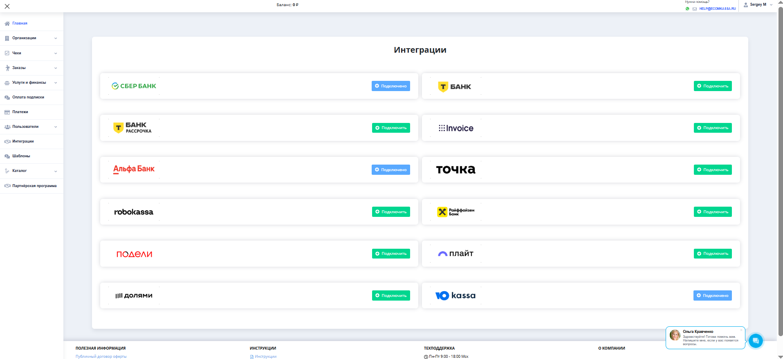The image size is (783, 359).
Task: Click the home icon next to Главная
Action: coord(7,24)
